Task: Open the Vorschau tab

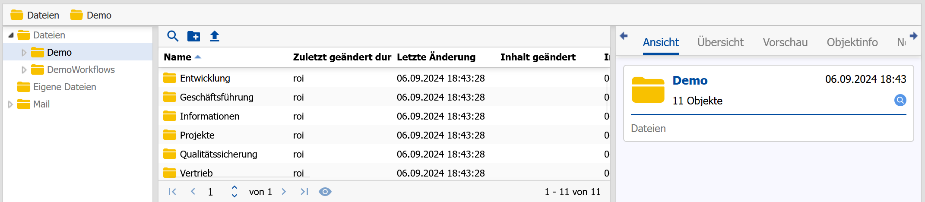Action: coord(785,42)
